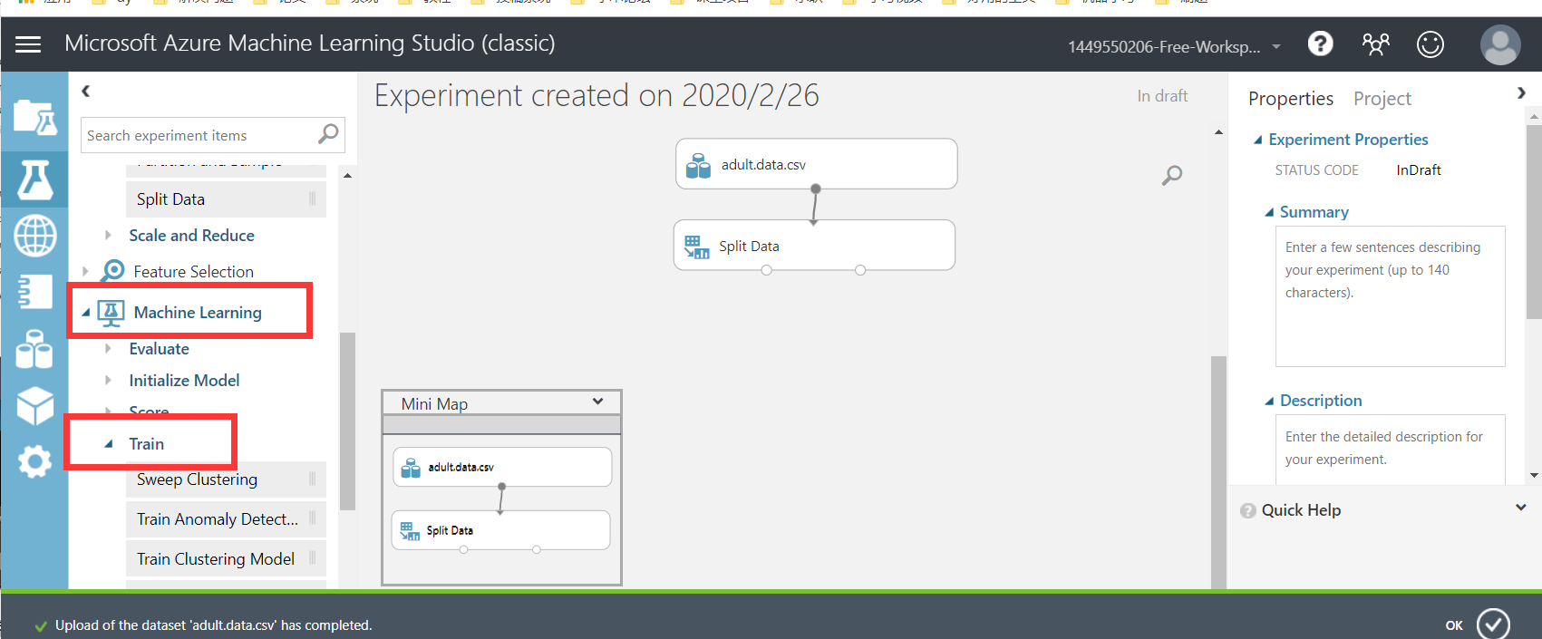Open the workspace selector dropdown

1276,46
